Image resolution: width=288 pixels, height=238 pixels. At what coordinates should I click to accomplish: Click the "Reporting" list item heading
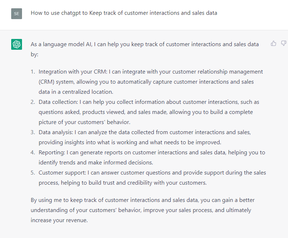click(x=52, y=153)
